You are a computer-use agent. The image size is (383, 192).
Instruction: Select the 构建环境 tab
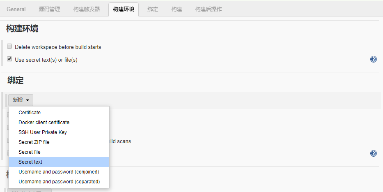(x=124, y=9)
